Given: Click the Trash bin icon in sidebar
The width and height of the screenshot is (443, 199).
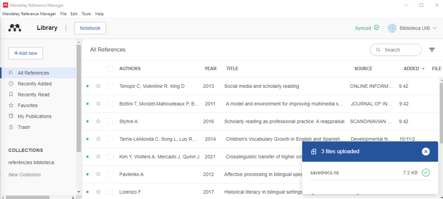Looking at the screenshot, I should click(x=11, y=127).
